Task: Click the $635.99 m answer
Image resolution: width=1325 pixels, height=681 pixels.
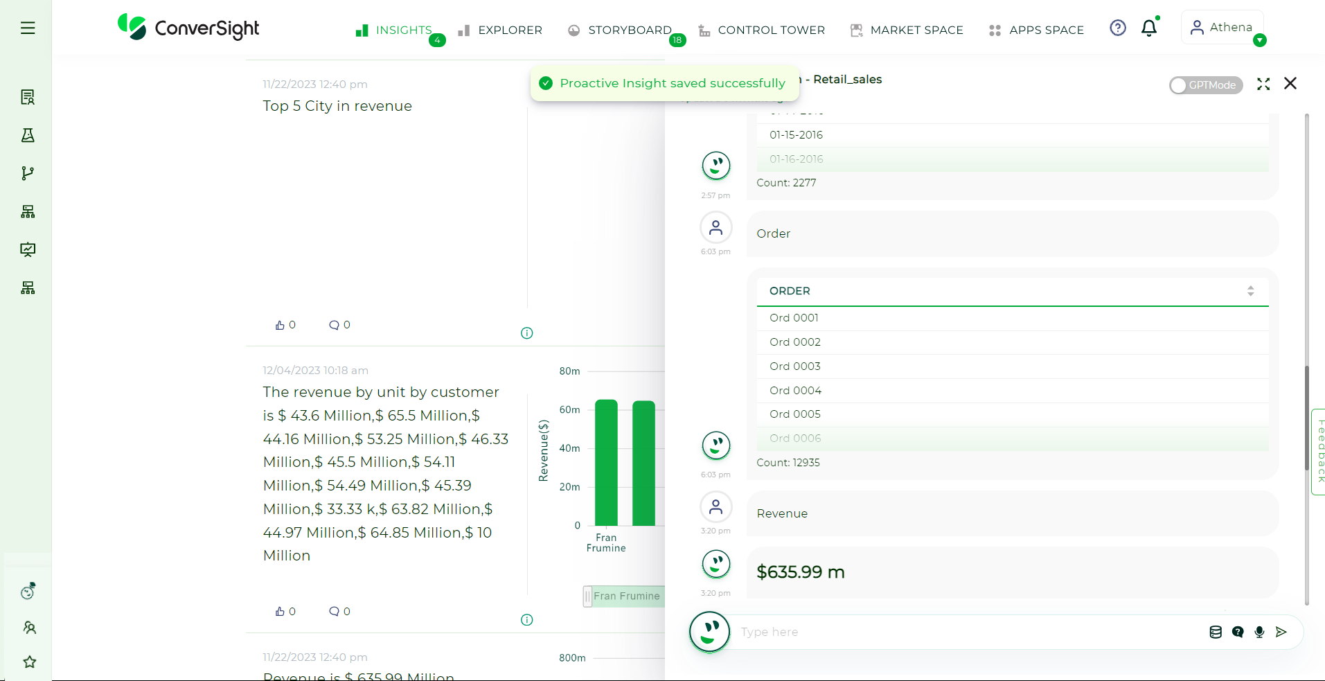Action: [x=801, y=572]
